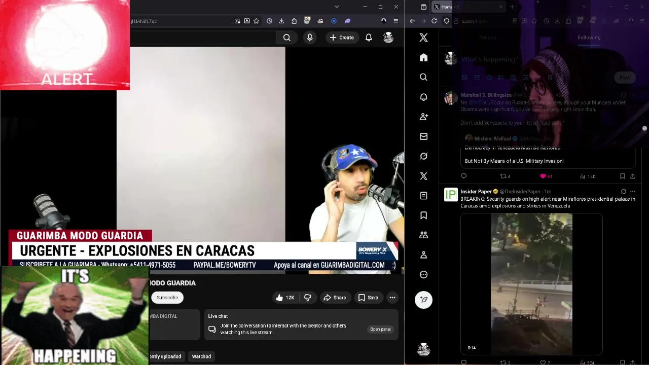Repost the Billingslea post showing 4 reposts

(x=505, y=176)
